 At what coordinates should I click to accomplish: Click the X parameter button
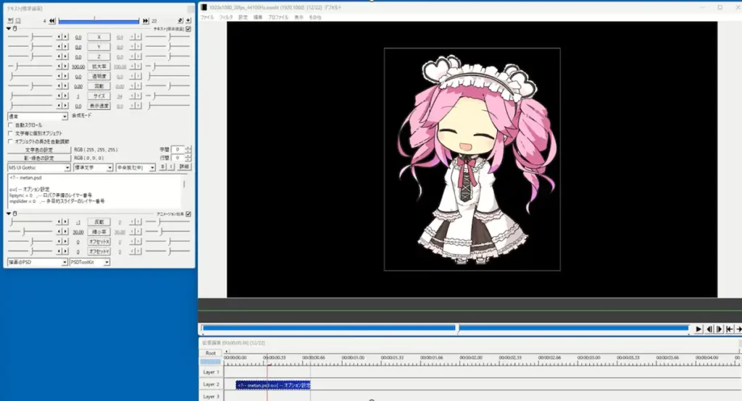(99, 37)
